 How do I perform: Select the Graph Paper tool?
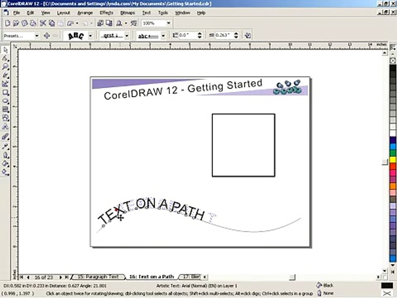[x=5, y=109]
